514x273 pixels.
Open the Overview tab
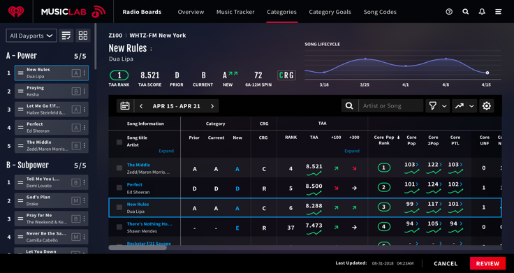click(191, 12)
